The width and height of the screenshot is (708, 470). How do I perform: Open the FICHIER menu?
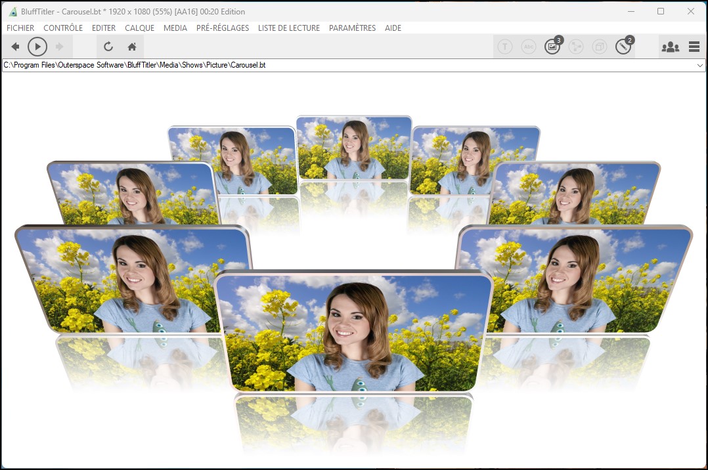pos(20,28)
